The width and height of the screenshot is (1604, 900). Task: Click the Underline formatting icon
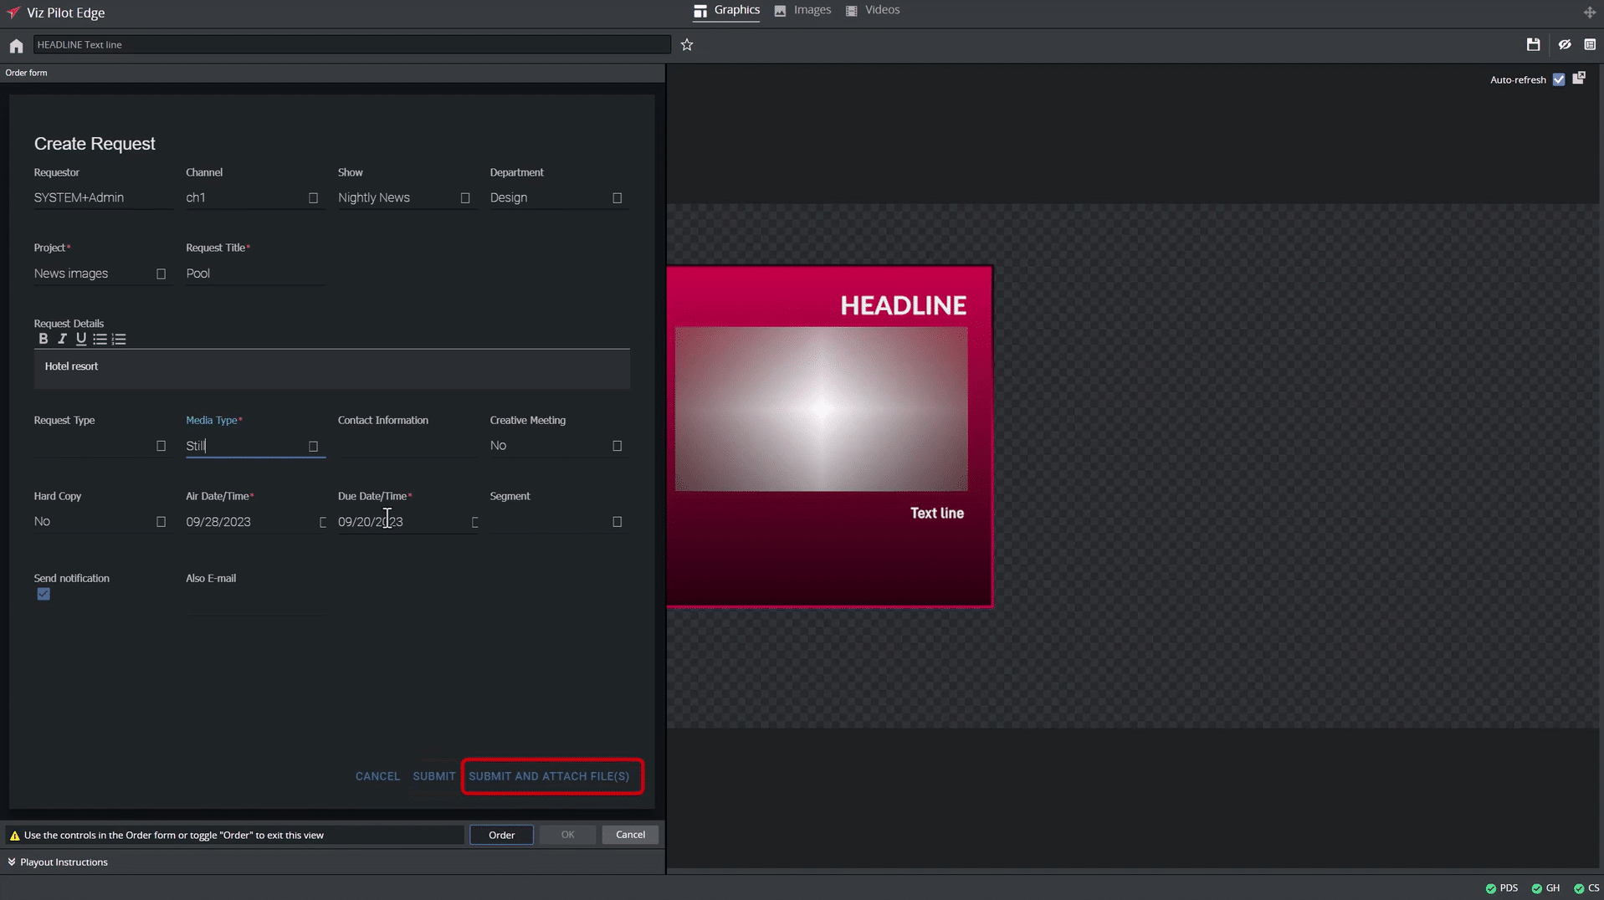coord(81,339)
